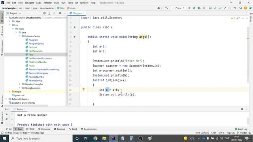Toggle the Commit side tool window
This screenshot has height=142, width=253.
pyautogui.click(x=2, y=31)
